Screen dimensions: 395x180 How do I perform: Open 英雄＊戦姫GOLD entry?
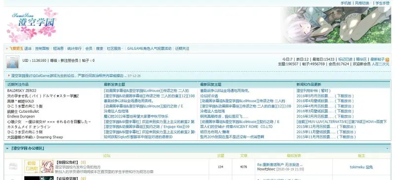click(20, 101)
